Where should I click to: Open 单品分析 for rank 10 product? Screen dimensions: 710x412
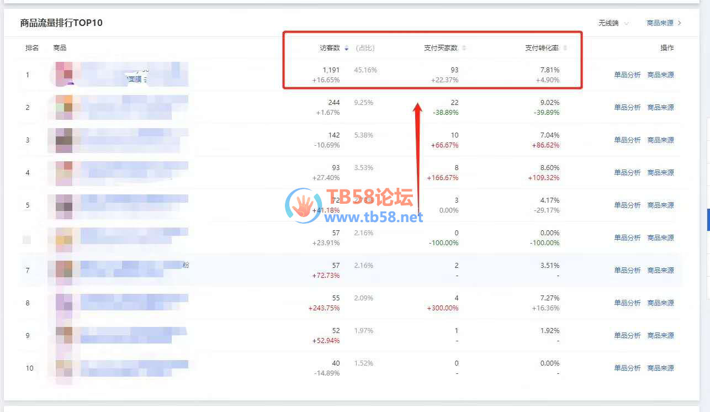click(627, 368)
